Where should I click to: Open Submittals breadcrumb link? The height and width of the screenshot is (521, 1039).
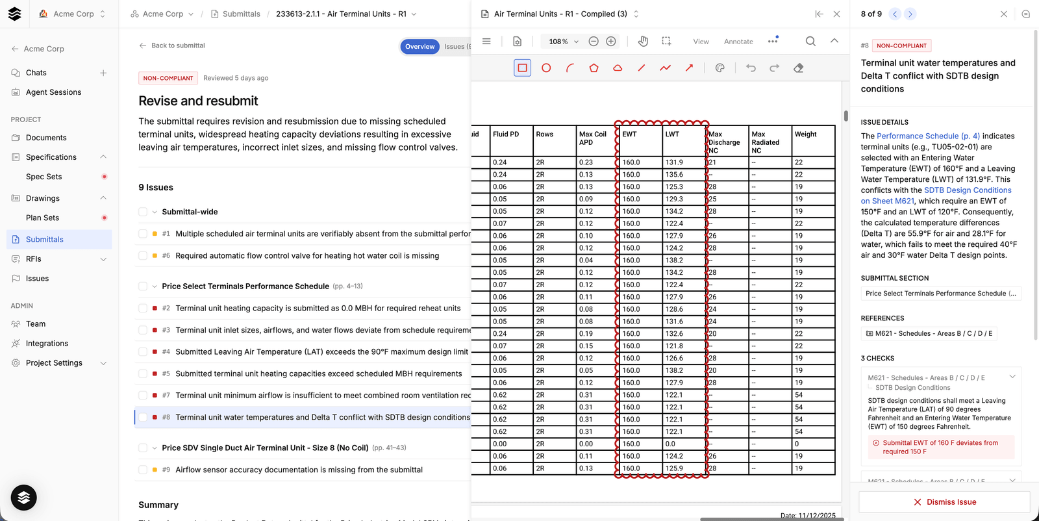point(235,14)
